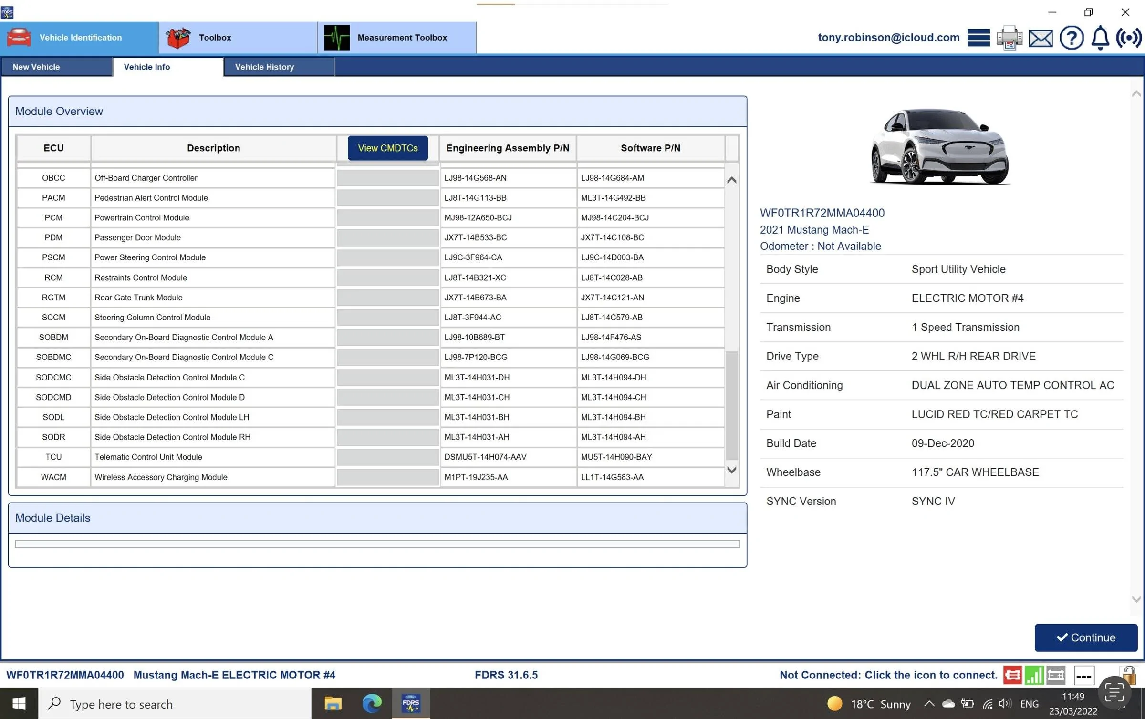Click the red car Vehicle Identification icon
This screenshot has width=1145, height=719.
pos(19,38)
